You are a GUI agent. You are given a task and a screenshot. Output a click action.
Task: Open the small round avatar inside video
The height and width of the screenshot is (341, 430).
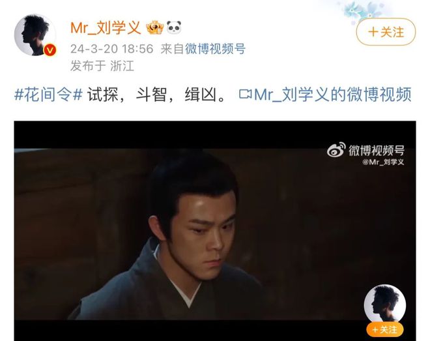point(385,304)
